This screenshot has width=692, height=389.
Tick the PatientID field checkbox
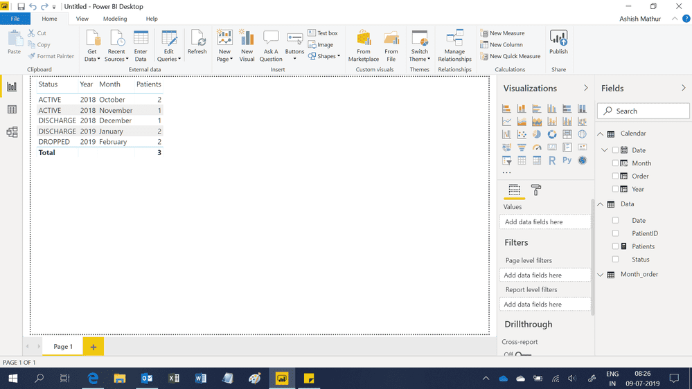tap(615, 233)
